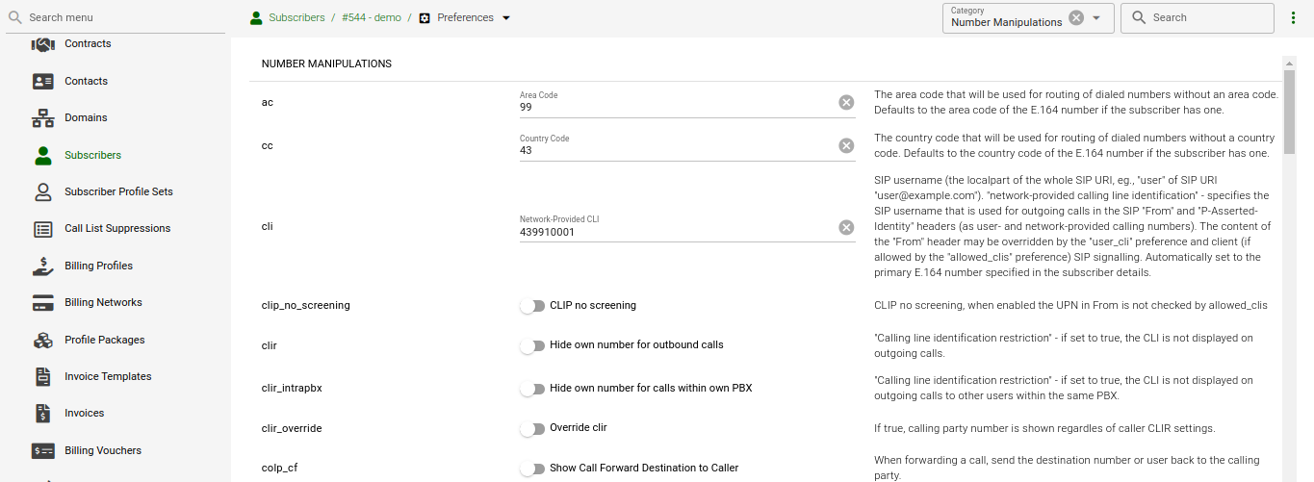Clear the Area Code field value

click(x=846, y=102)
